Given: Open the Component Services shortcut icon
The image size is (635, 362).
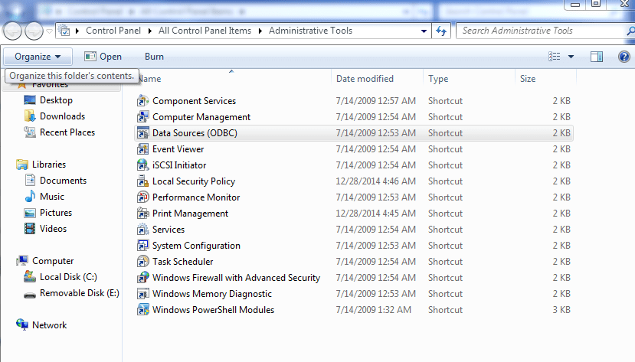Looking at the screenshot, I should (142, 101).
